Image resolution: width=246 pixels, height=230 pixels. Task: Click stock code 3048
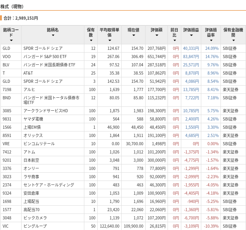(7, 218)
